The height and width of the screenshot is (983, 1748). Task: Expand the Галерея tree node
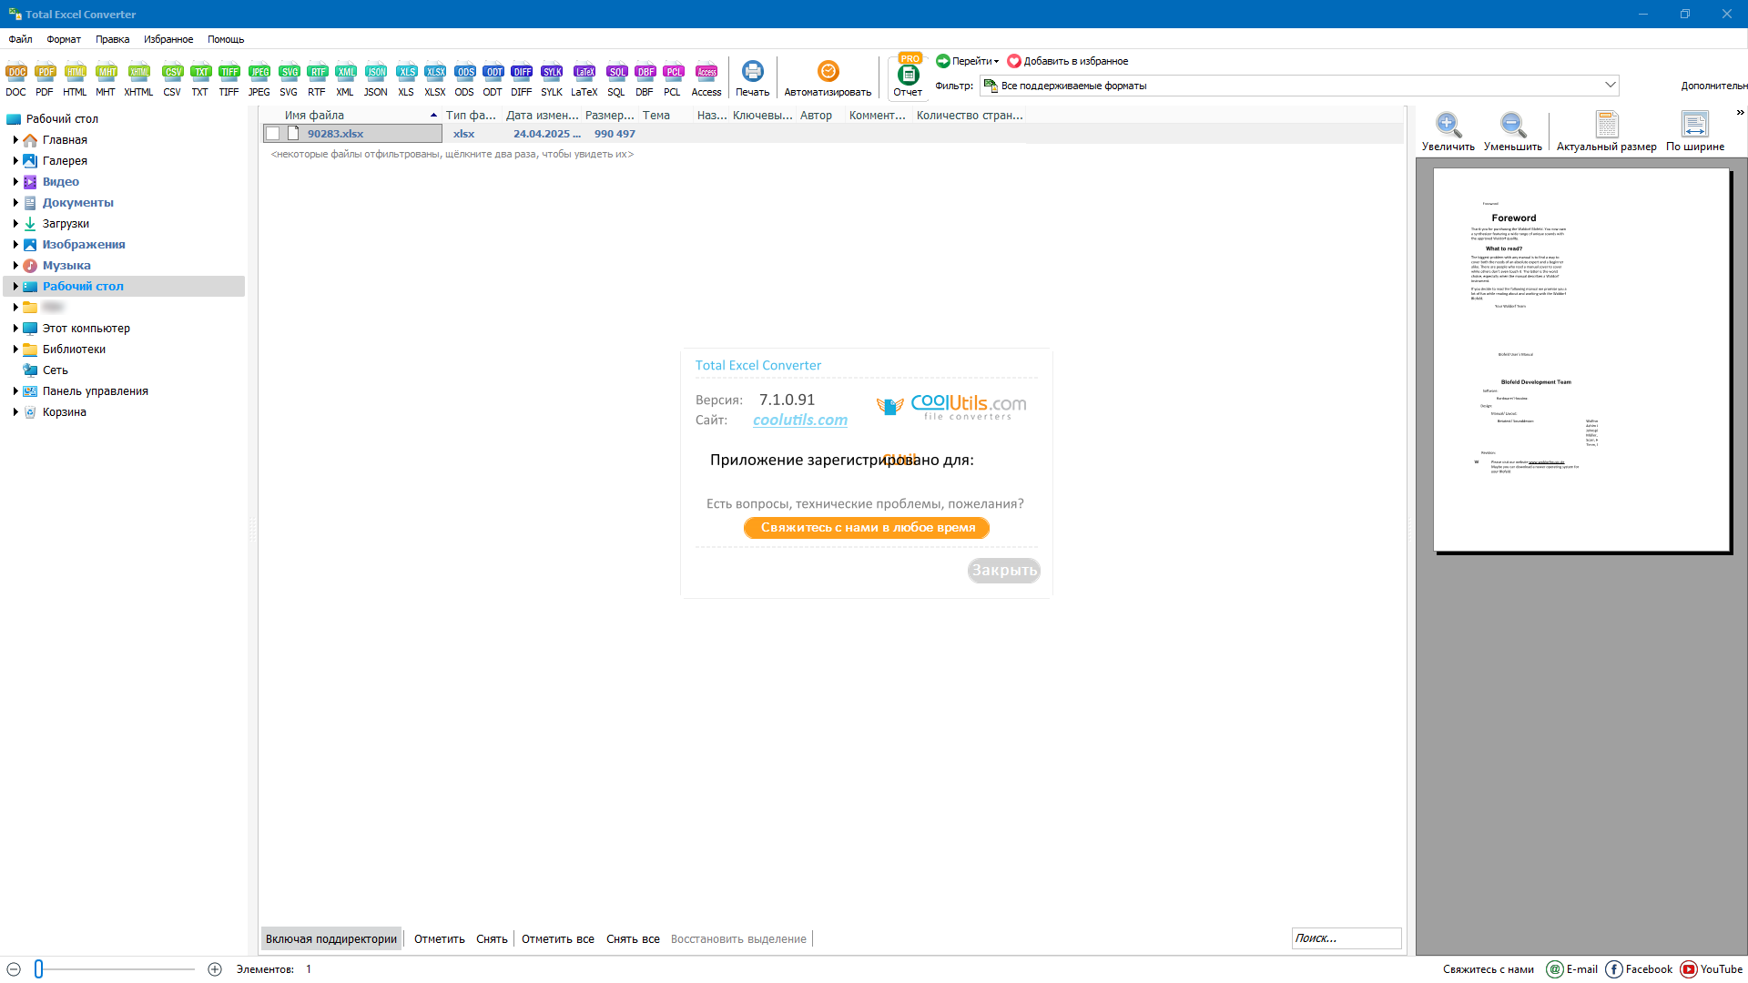coord(15,160)
